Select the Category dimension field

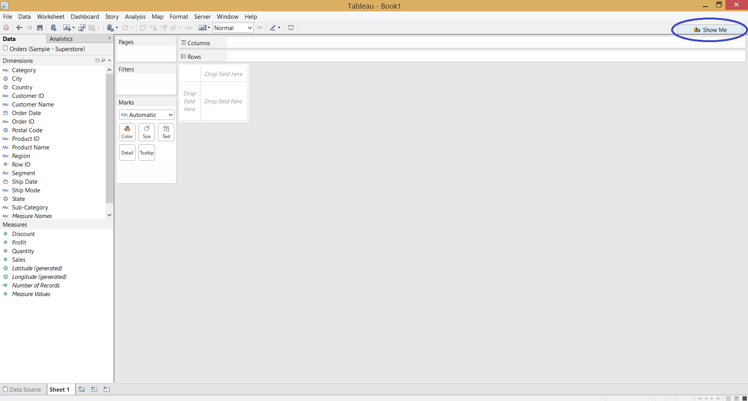pos(24,70)
